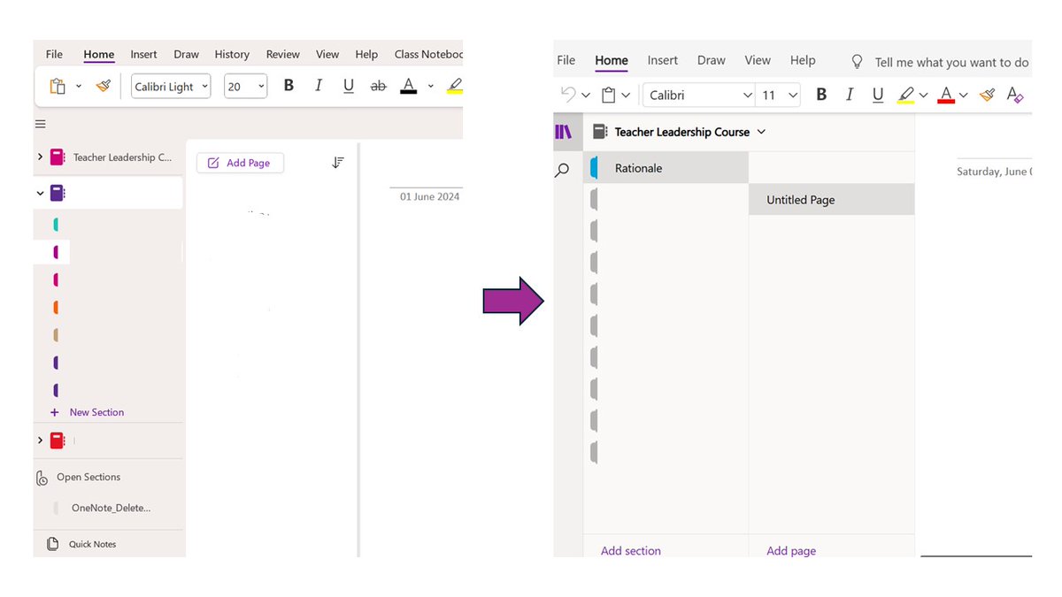1062x597 pixels.
Task: Open paste options arrow in left window
Action: coord(78,86)
